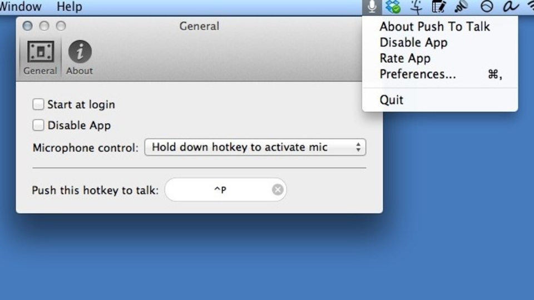Click the General window title text

tap(199, 26)
